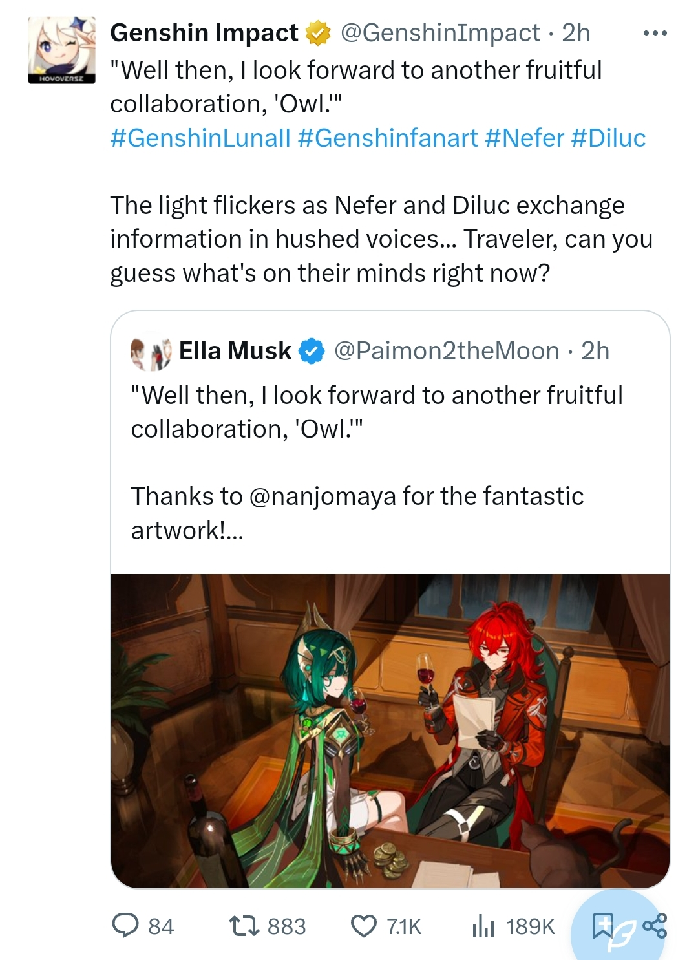Click Ella Musk's blue verified badge
Image resolution: width=698 pixels, height=960 pixels.
tap(312, 351)
